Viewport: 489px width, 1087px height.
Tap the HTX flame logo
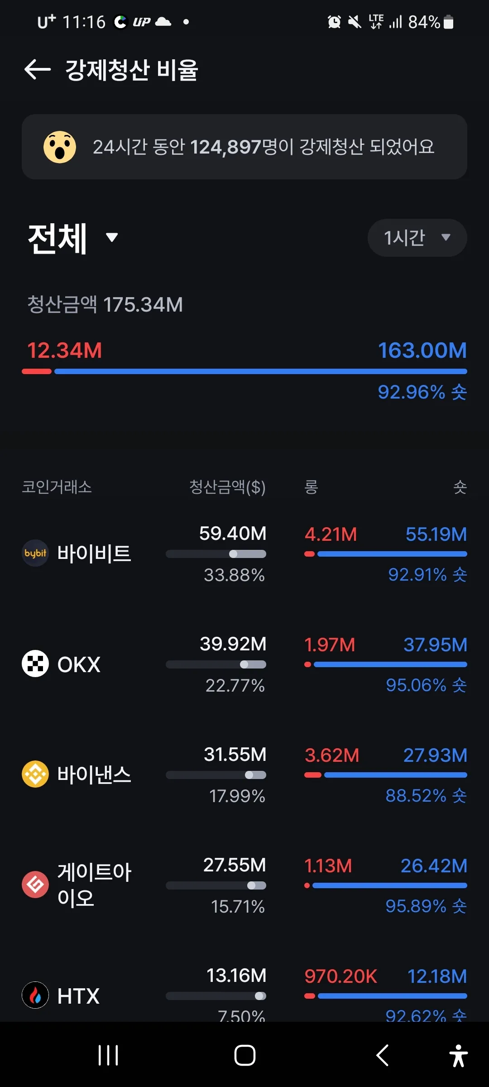tap(35, 995)
